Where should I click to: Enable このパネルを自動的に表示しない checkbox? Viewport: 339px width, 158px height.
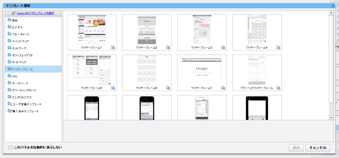coord(11,147)
